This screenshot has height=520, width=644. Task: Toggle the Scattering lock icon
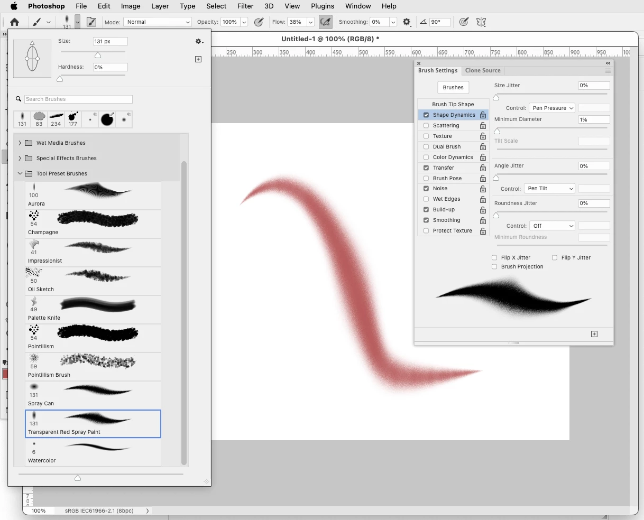(483, 126)
